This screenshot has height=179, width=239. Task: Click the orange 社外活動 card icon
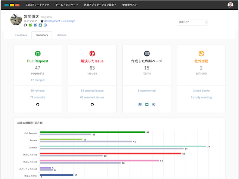coord(201,53)
